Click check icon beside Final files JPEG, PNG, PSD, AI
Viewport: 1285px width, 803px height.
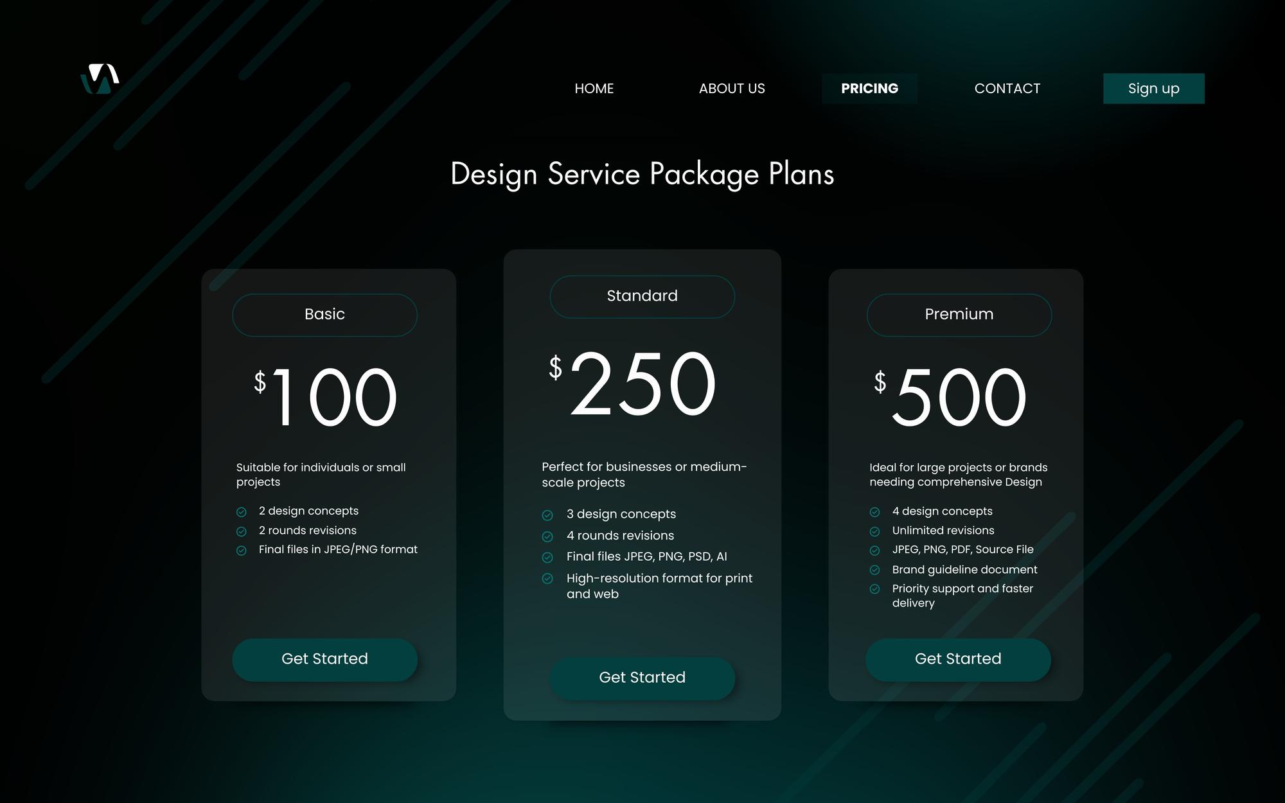(547, 558)
